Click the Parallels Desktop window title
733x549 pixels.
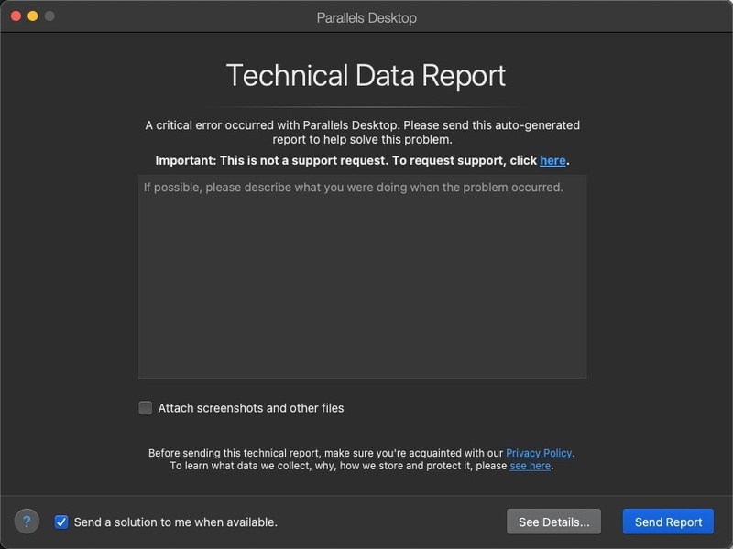(x=366, y=17)
